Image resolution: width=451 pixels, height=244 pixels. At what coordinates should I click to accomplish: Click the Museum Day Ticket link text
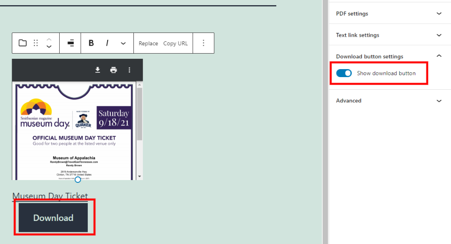pos(50,196)
